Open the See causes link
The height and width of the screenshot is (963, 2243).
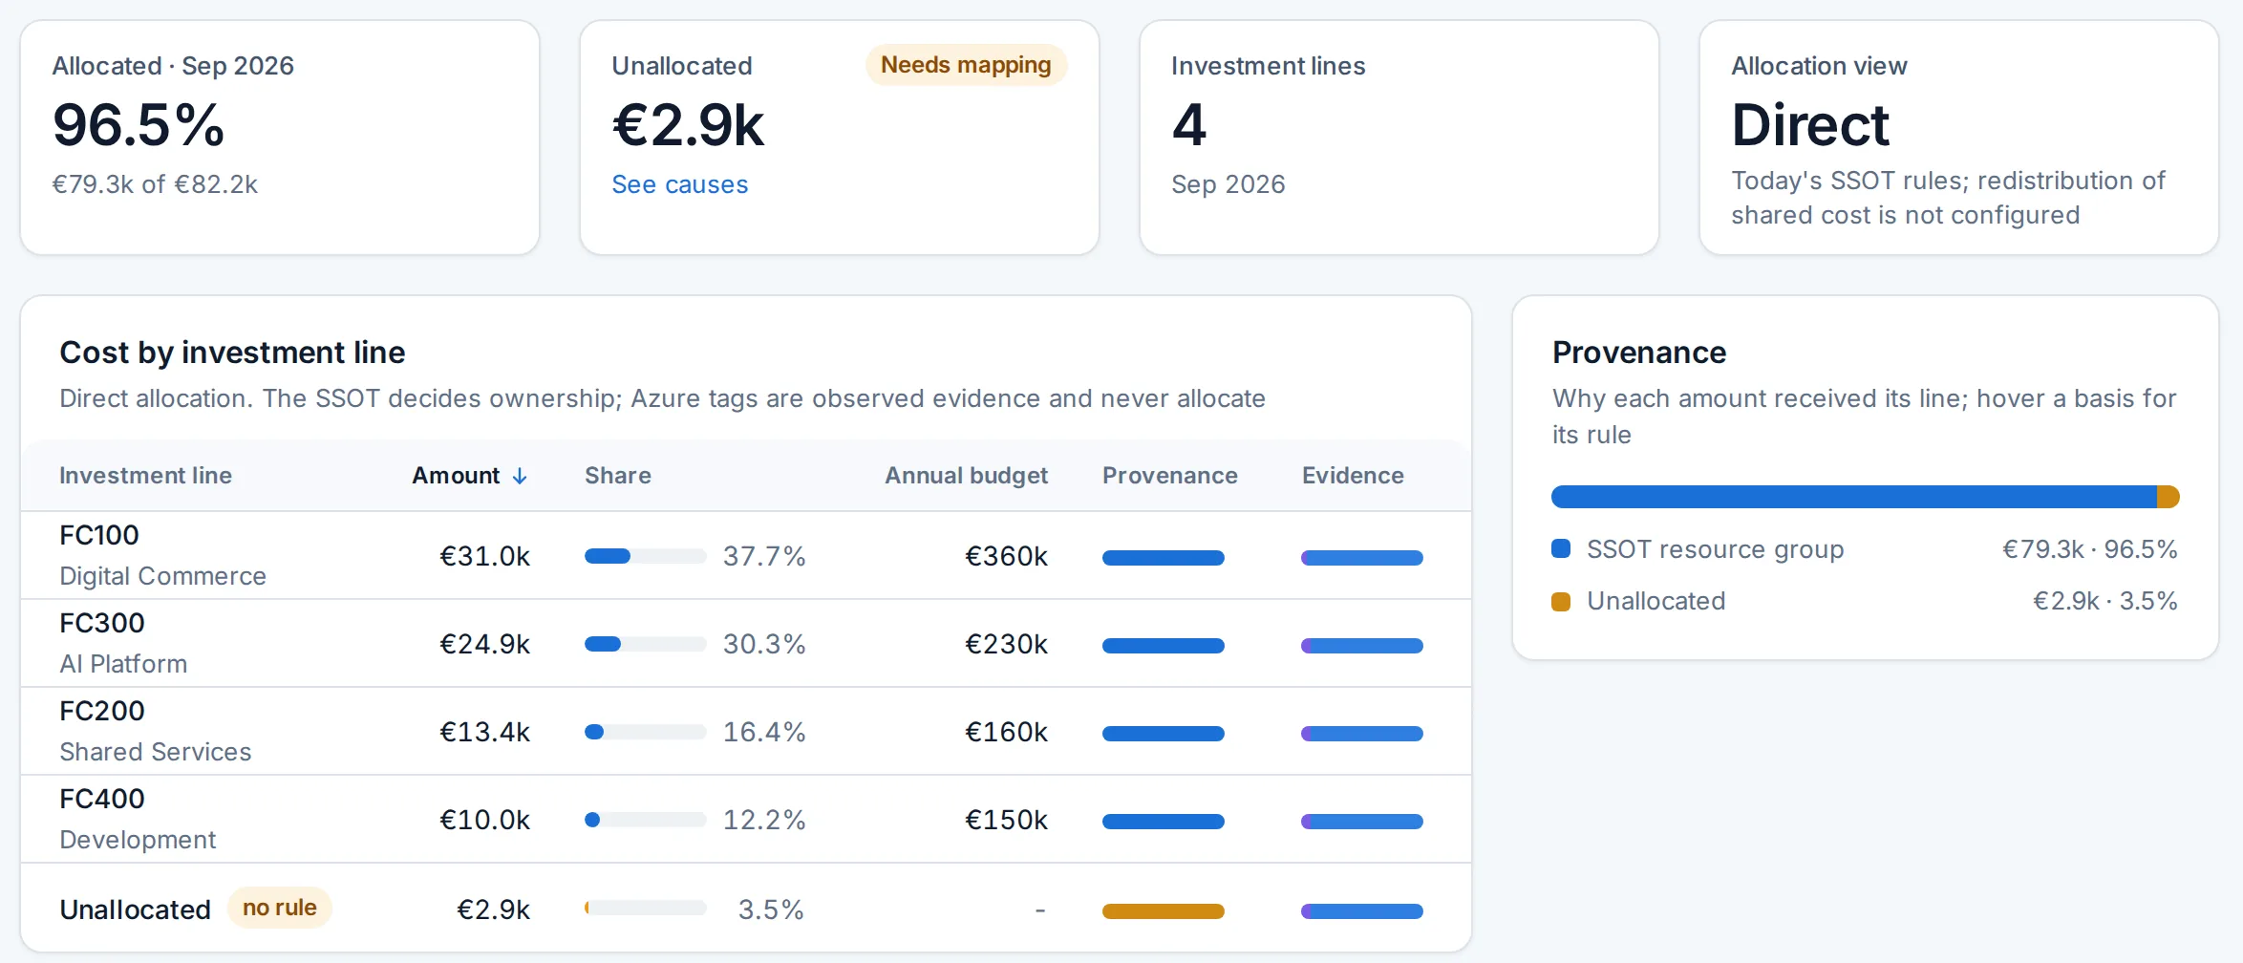[x=679, y=184]
